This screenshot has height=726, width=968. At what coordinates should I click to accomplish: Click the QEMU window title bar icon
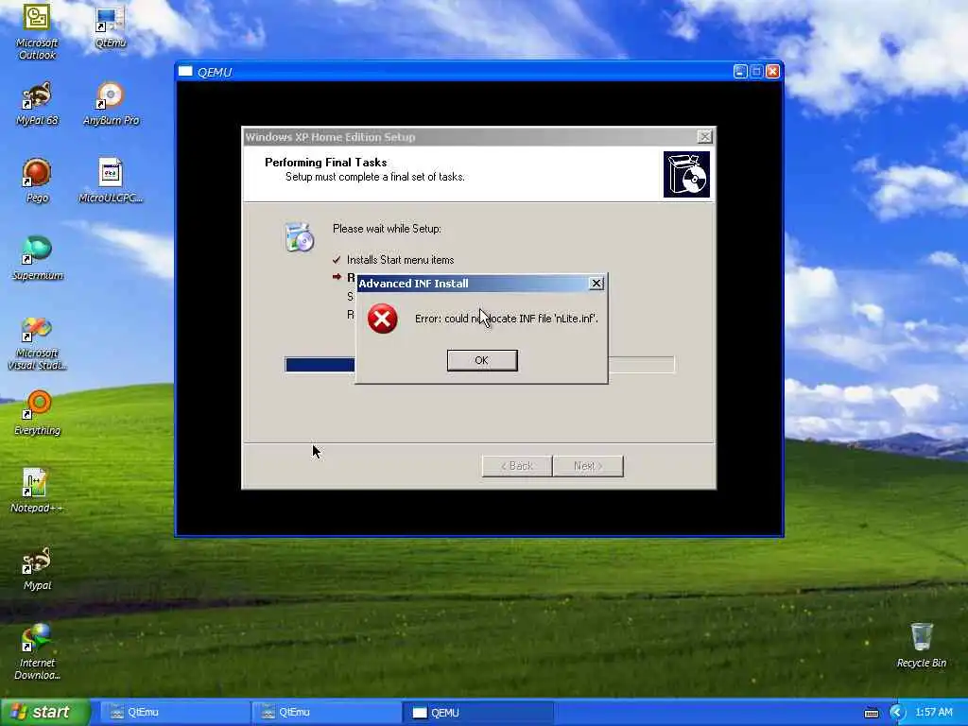click(x=185, y=72)
